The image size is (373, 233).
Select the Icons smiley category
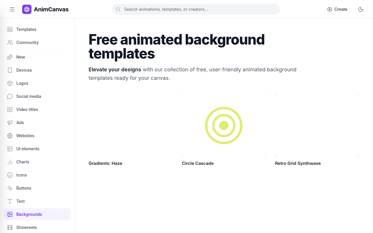(37, 175)
